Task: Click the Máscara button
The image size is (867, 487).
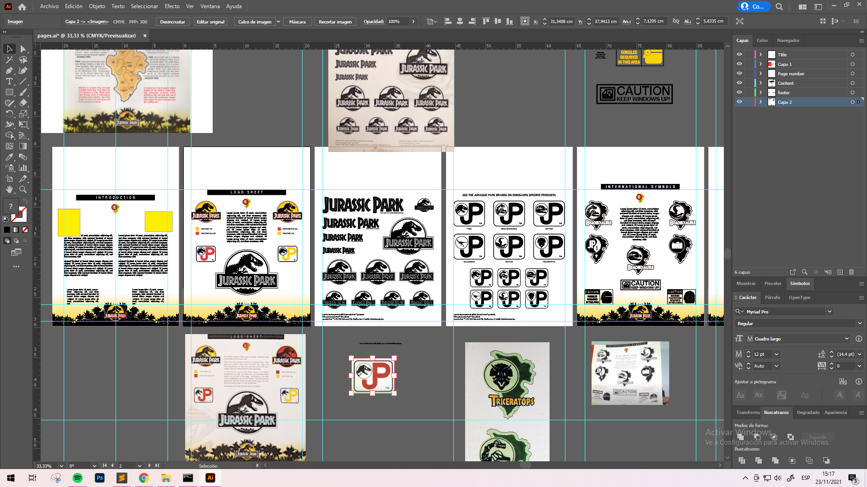Action: 297,22
